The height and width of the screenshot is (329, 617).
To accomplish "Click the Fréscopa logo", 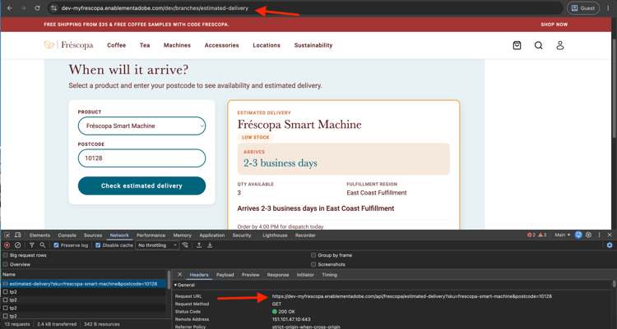I will click(69, 45).
